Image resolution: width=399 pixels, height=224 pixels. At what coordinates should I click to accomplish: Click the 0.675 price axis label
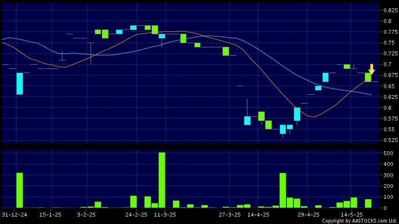point(391,75)
